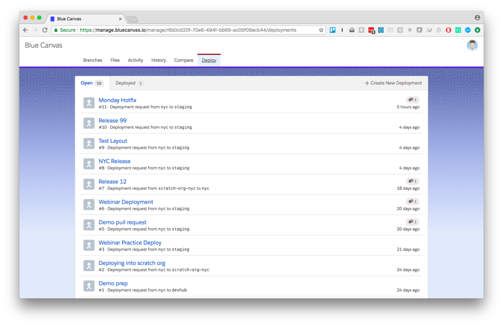
Task: Select the Blue Canvas browser tab
Action: (x=86, y=19)
